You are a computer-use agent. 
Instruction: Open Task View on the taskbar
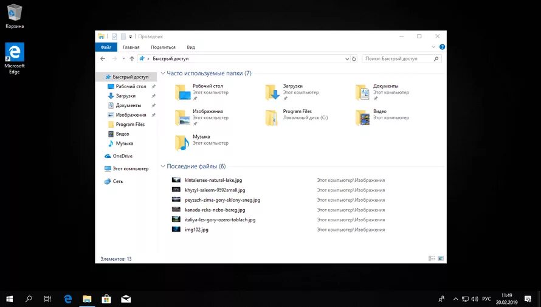(47, 299)
